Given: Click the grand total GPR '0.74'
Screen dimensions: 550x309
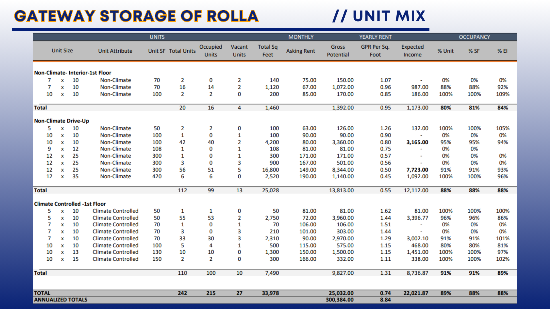Looking at the screenshot, I should [x=385, y=293].
